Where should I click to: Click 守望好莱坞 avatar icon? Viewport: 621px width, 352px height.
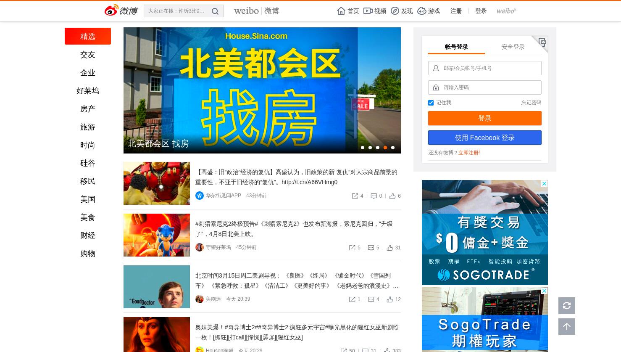[200, 247]
